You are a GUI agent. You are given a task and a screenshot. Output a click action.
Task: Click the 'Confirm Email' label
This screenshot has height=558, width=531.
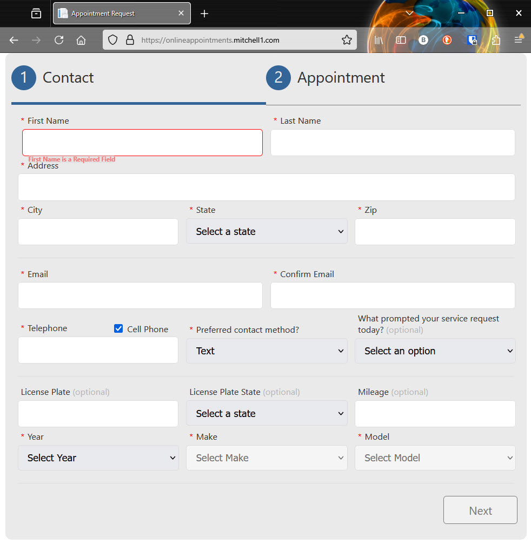[307, 274]
